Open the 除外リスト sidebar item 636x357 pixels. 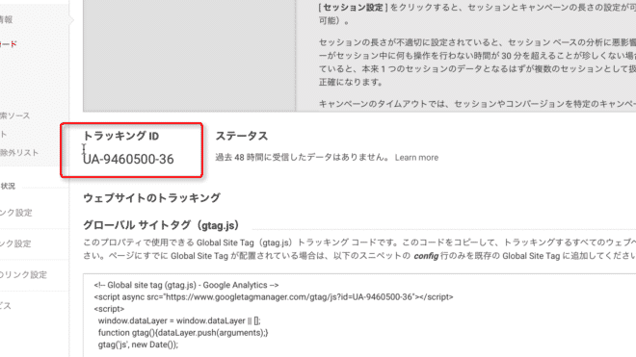(19, 153)
